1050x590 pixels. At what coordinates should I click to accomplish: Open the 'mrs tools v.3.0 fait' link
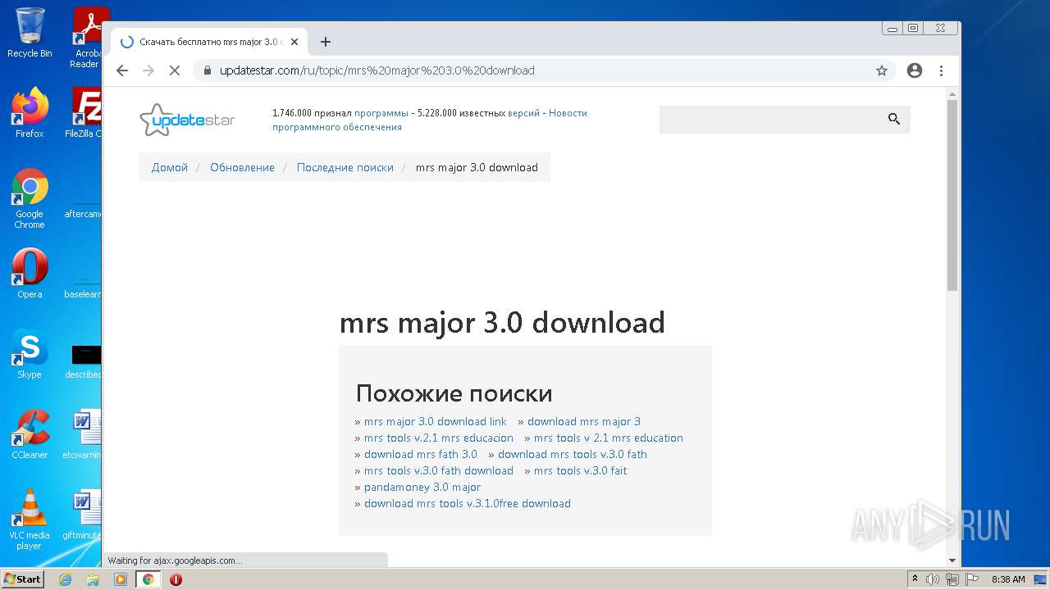(581, 470)
